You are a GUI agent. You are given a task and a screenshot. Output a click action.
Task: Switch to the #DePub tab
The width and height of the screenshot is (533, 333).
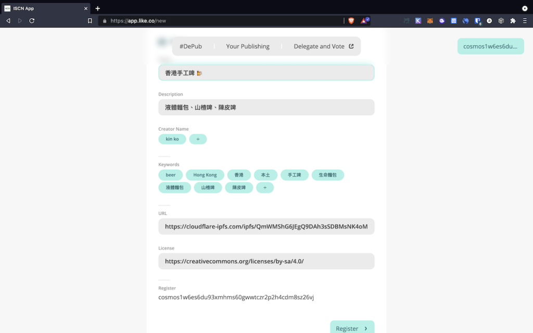click(192, 46)
